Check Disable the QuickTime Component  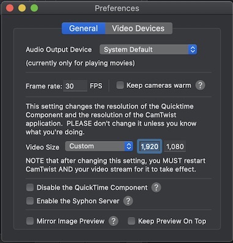point(30,187)
